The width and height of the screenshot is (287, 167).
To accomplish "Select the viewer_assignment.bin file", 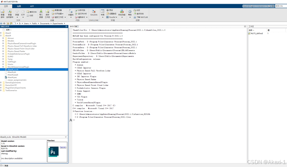I will coord(17,80).
